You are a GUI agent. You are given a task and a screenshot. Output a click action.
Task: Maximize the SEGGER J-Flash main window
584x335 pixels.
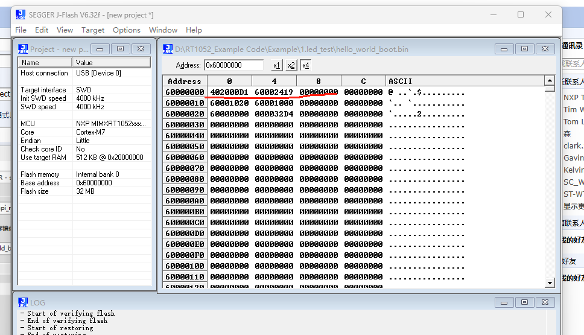pos(521,14)
